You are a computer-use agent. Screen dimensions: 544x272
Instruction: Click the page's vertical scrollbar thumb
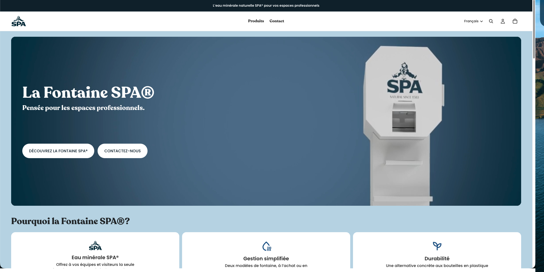(534, 29)
